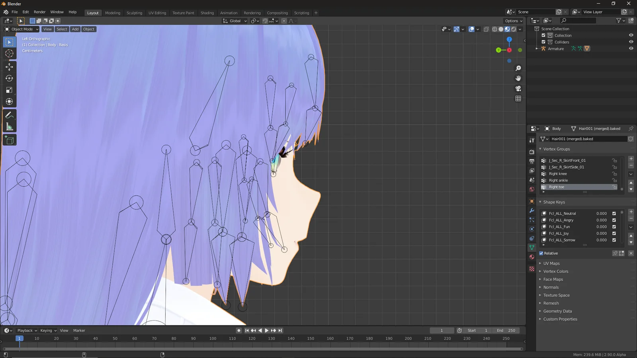Hide the Armature in the outliner

(x=631, y=48)
